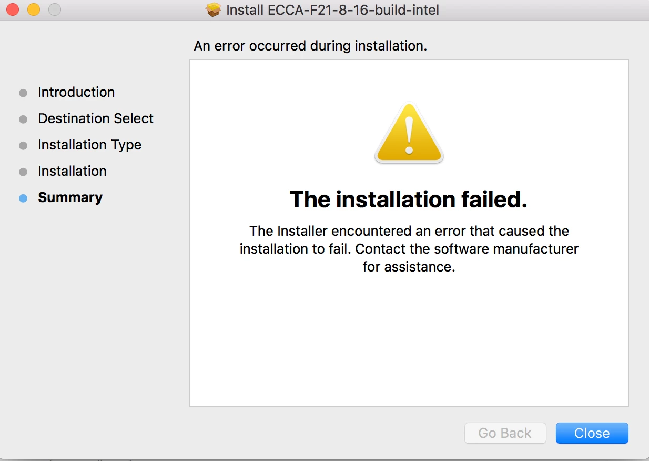This screenshot has height=461, width=649.
Task: Select the Destination Select step bullet
Action: pyautogui.click(x=23, y=119)
